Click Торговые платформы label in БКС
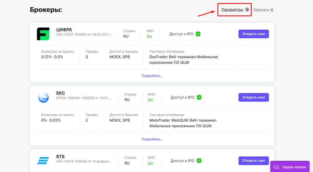Screen dimensions: 313x172 167,115
